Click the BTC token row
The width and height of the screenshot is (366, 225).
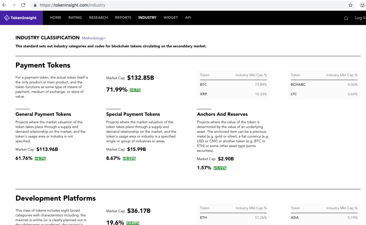point(233,84)
